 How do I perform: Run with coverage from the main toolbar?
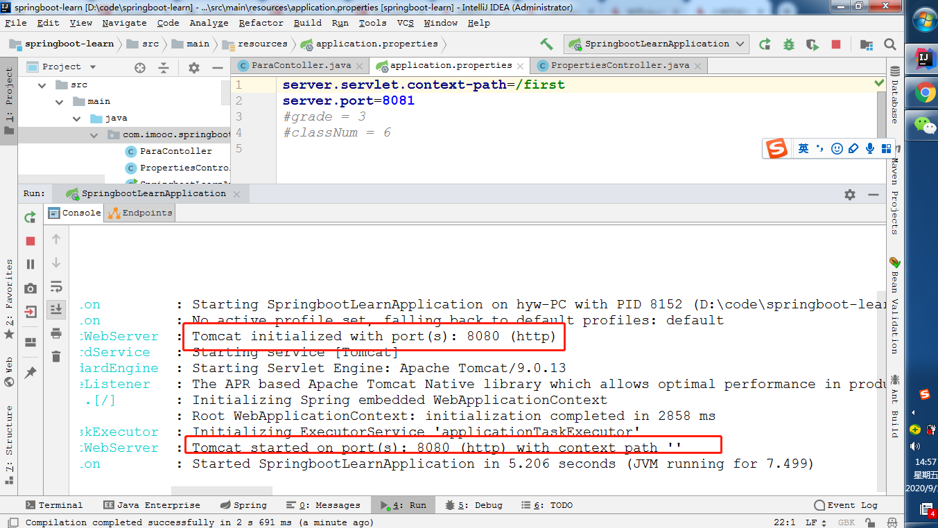(813, 44)
